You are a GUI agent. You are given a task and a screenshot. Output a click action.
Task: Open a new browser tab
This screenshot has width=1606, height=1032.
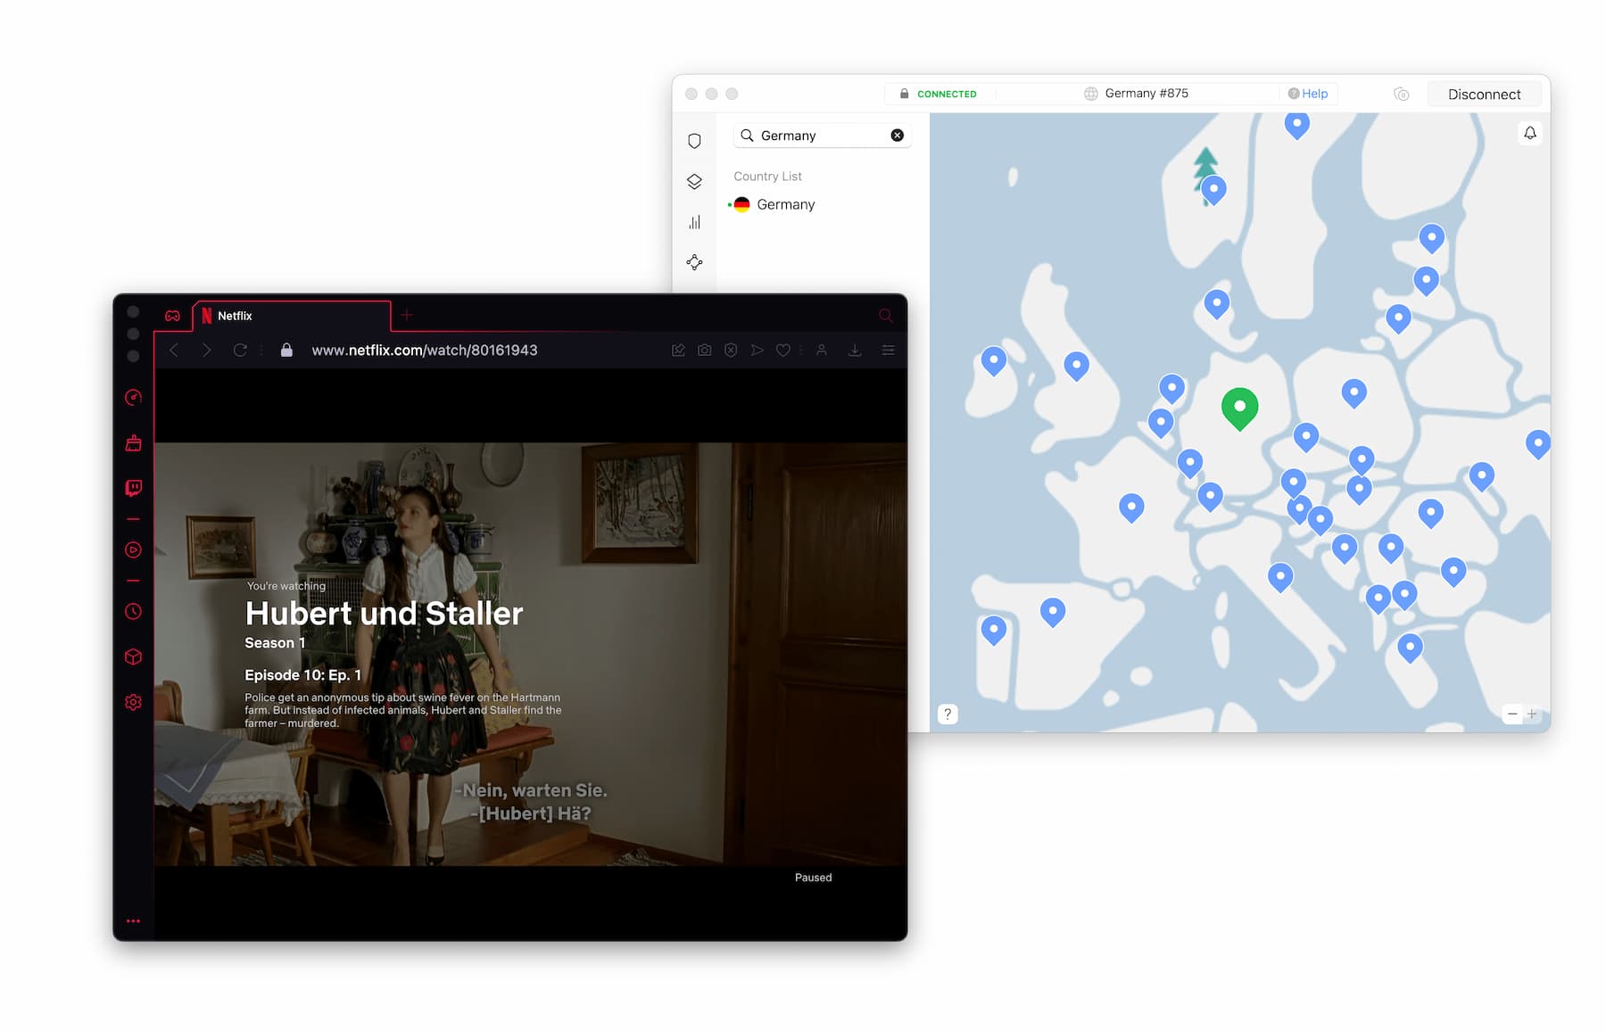(x=407, y=315)
